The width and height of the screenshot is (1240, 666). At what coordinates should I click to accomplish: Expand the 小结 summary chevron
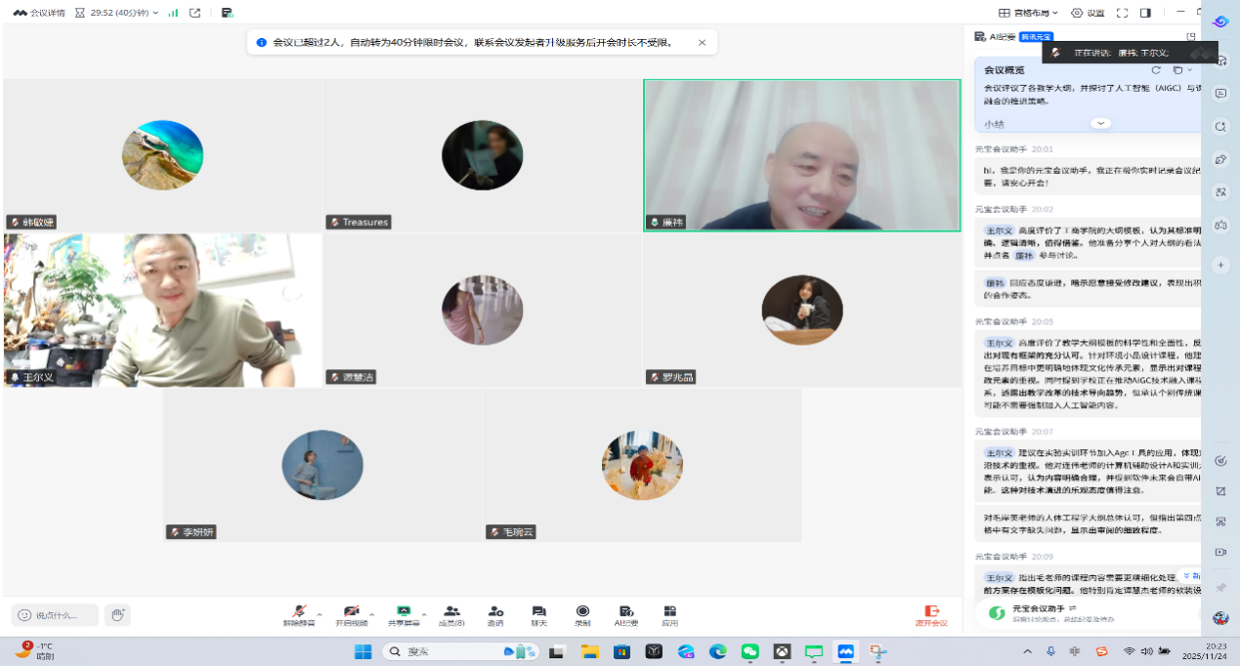coord(1100,123)
